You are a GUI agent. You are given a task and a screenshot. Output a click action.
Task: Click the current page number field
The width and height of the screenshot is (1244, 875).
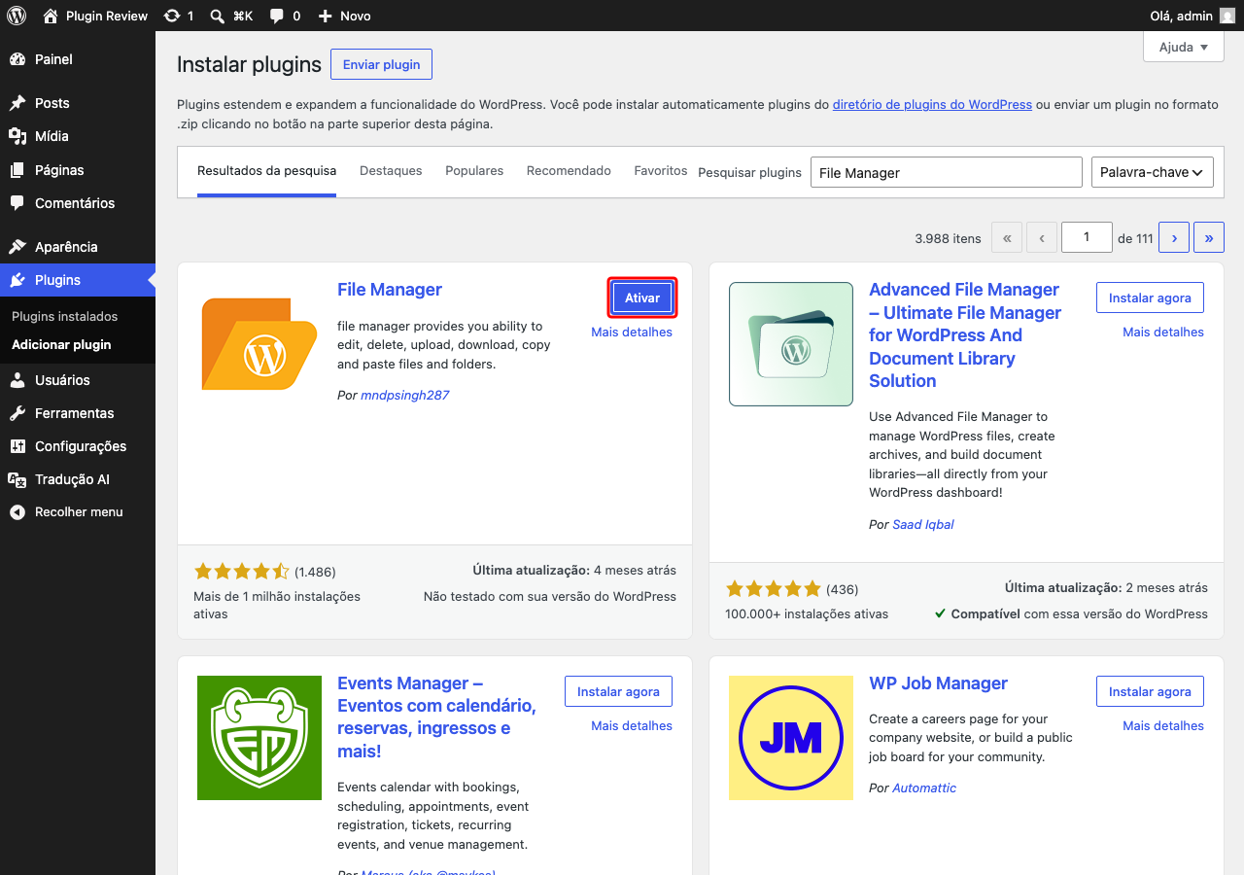(1087, 237)
